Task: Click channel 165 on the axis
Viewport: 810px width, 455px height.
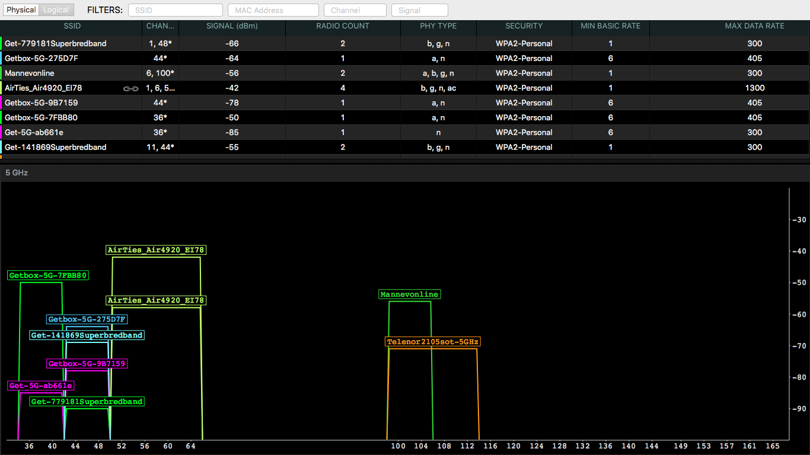Action: [x=773, y=446]
